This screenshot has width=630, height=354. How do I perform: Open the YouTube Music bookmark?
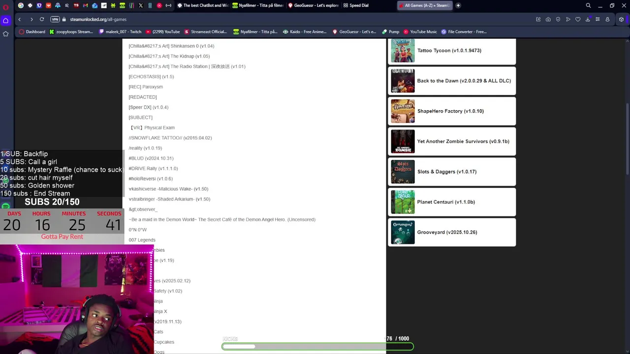coord(420,31)
